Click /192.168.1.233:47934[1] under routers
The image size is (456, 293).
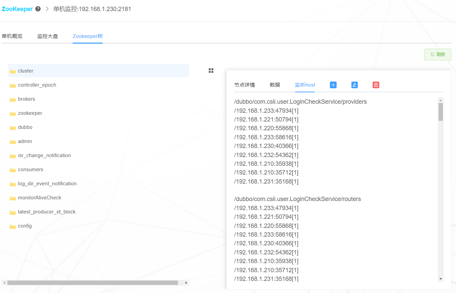coord(266,208)
